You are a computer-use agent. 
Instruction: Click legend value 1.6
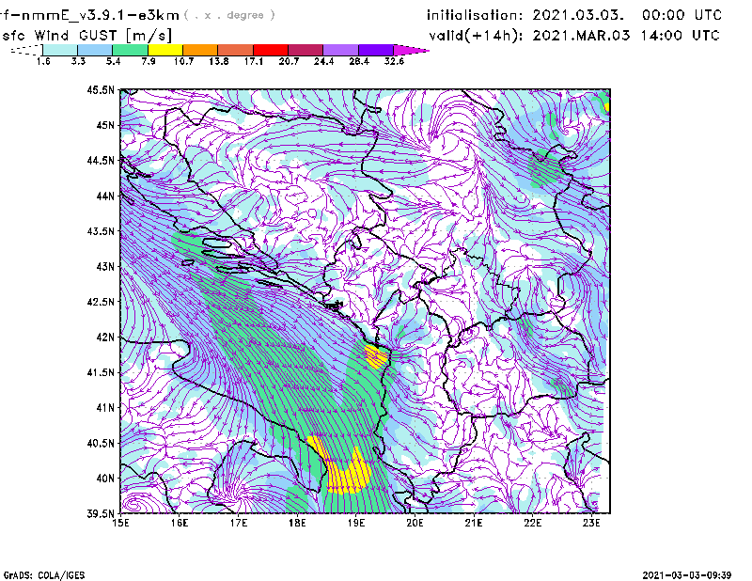tap(43, 61)
